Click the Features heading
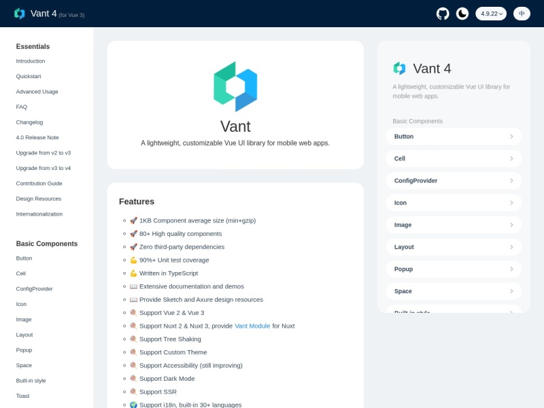 point(137,201)
